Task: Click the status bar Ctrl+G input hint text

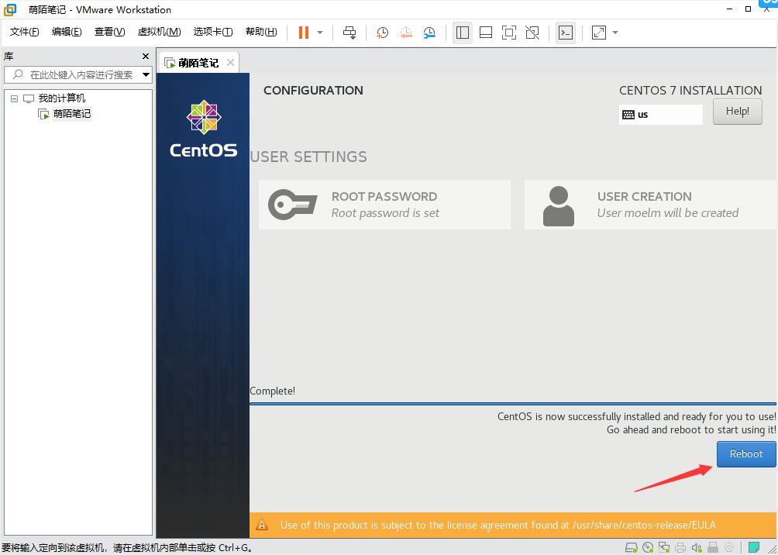Action: [x=128, y=548]
